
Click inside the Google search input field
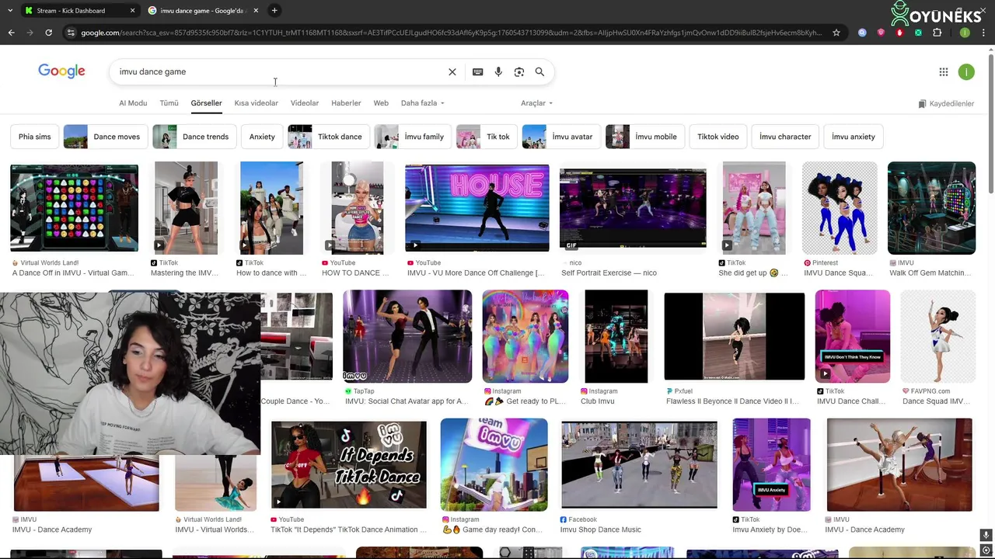280,71
